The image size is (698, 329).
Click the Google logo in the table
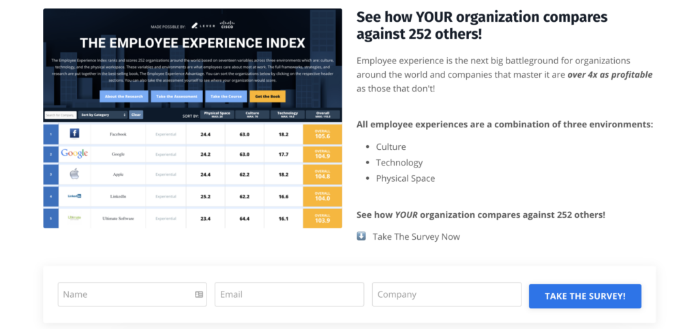click(x=74, y=153)
